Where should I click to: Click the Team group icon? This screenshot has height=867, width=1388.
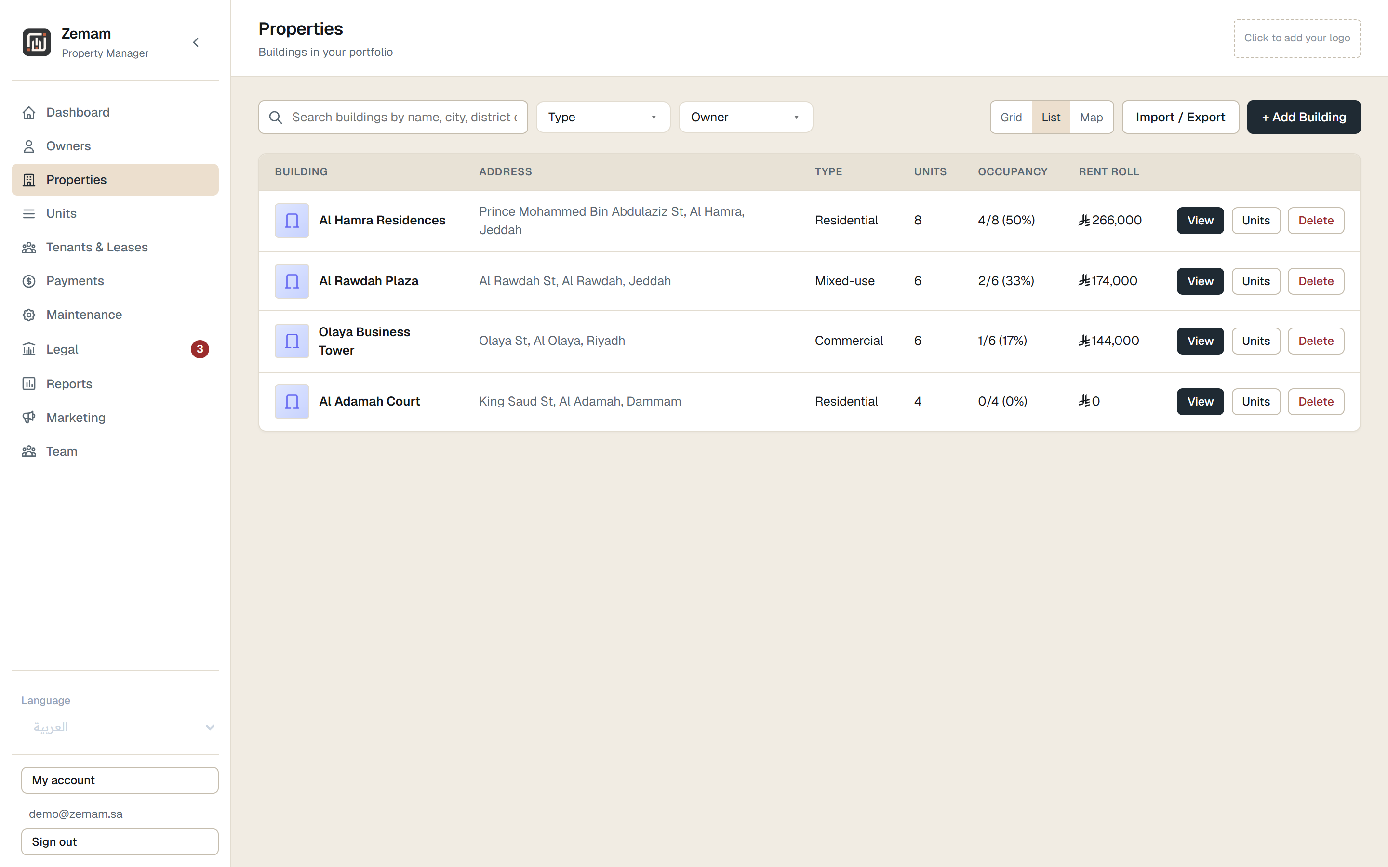(x=29, y=451)
